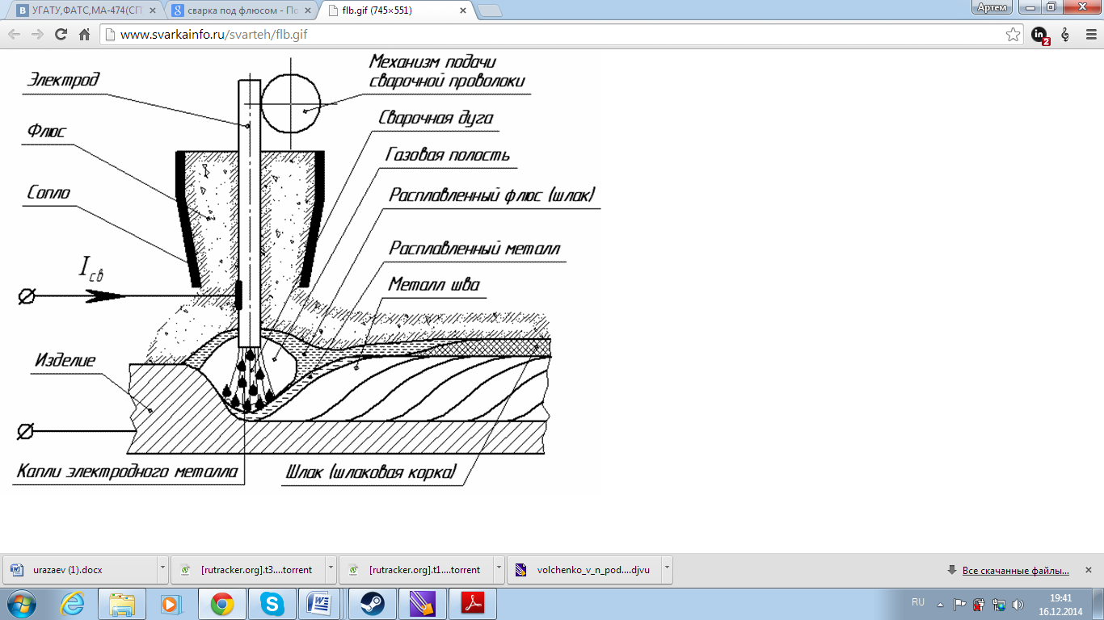
Task: Open the clock showing 19:41
Action: 1060,604
